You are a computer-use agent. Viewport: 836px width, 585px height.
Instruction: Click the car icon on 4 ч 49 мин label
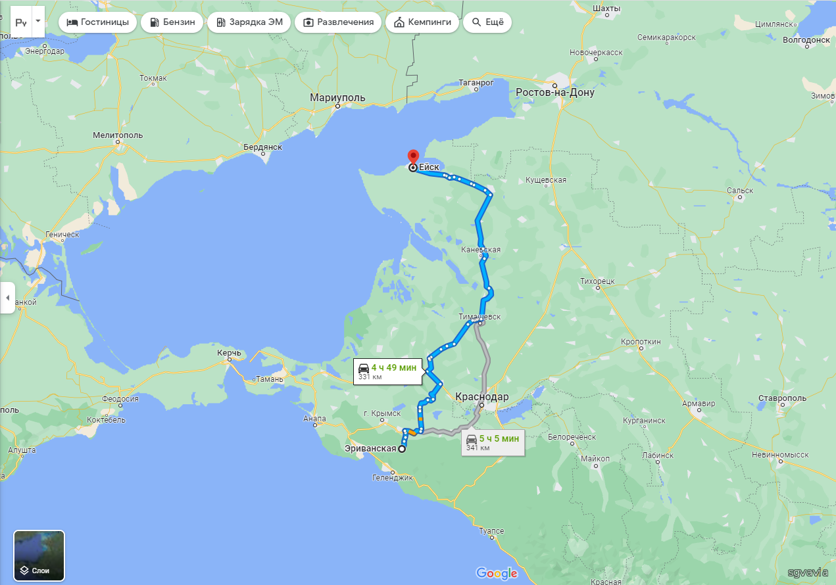coord(363,367)
